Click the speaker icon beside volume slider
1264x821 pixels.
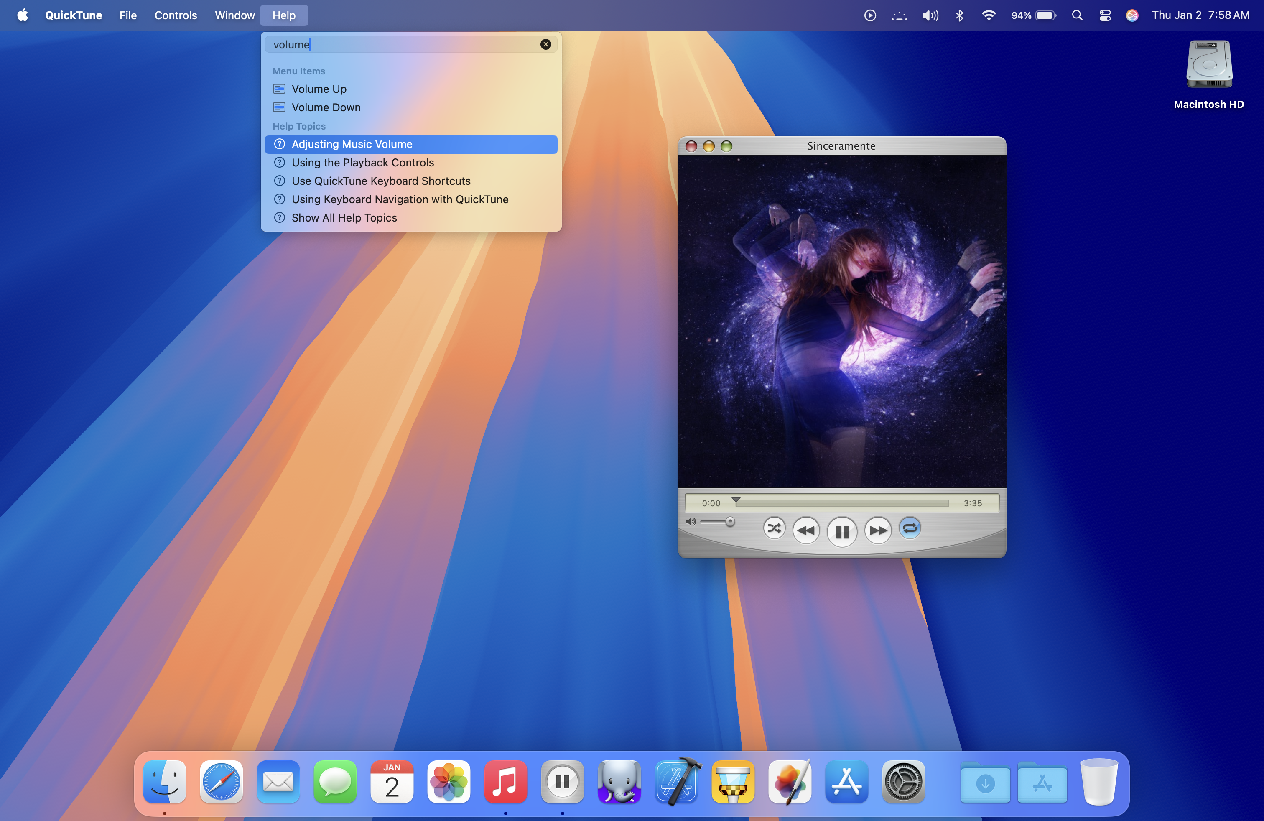coord(691,522)
